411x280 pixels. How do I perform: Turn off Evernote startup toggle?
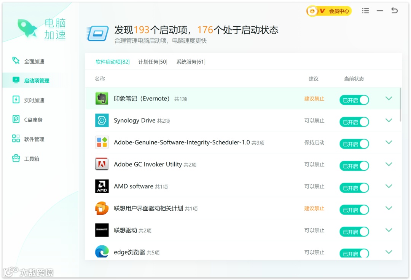[x=354, y=100]
